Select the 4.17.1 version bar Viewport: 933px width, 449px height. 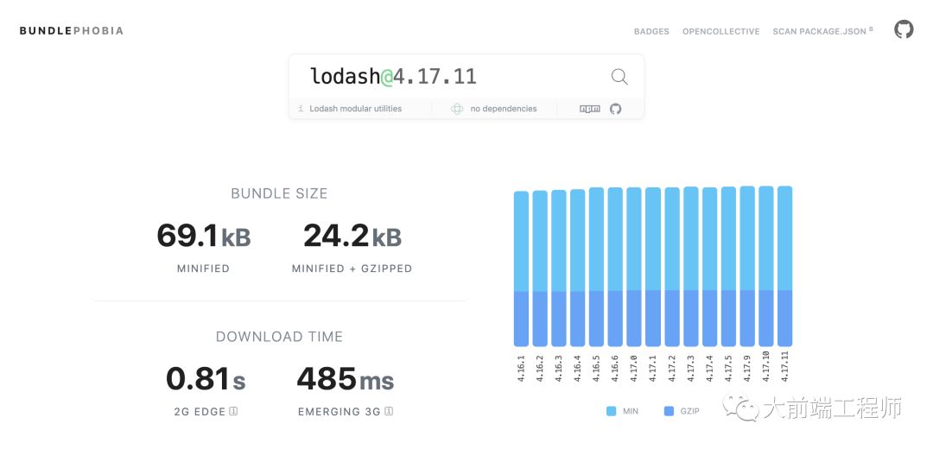pos(653,267)
